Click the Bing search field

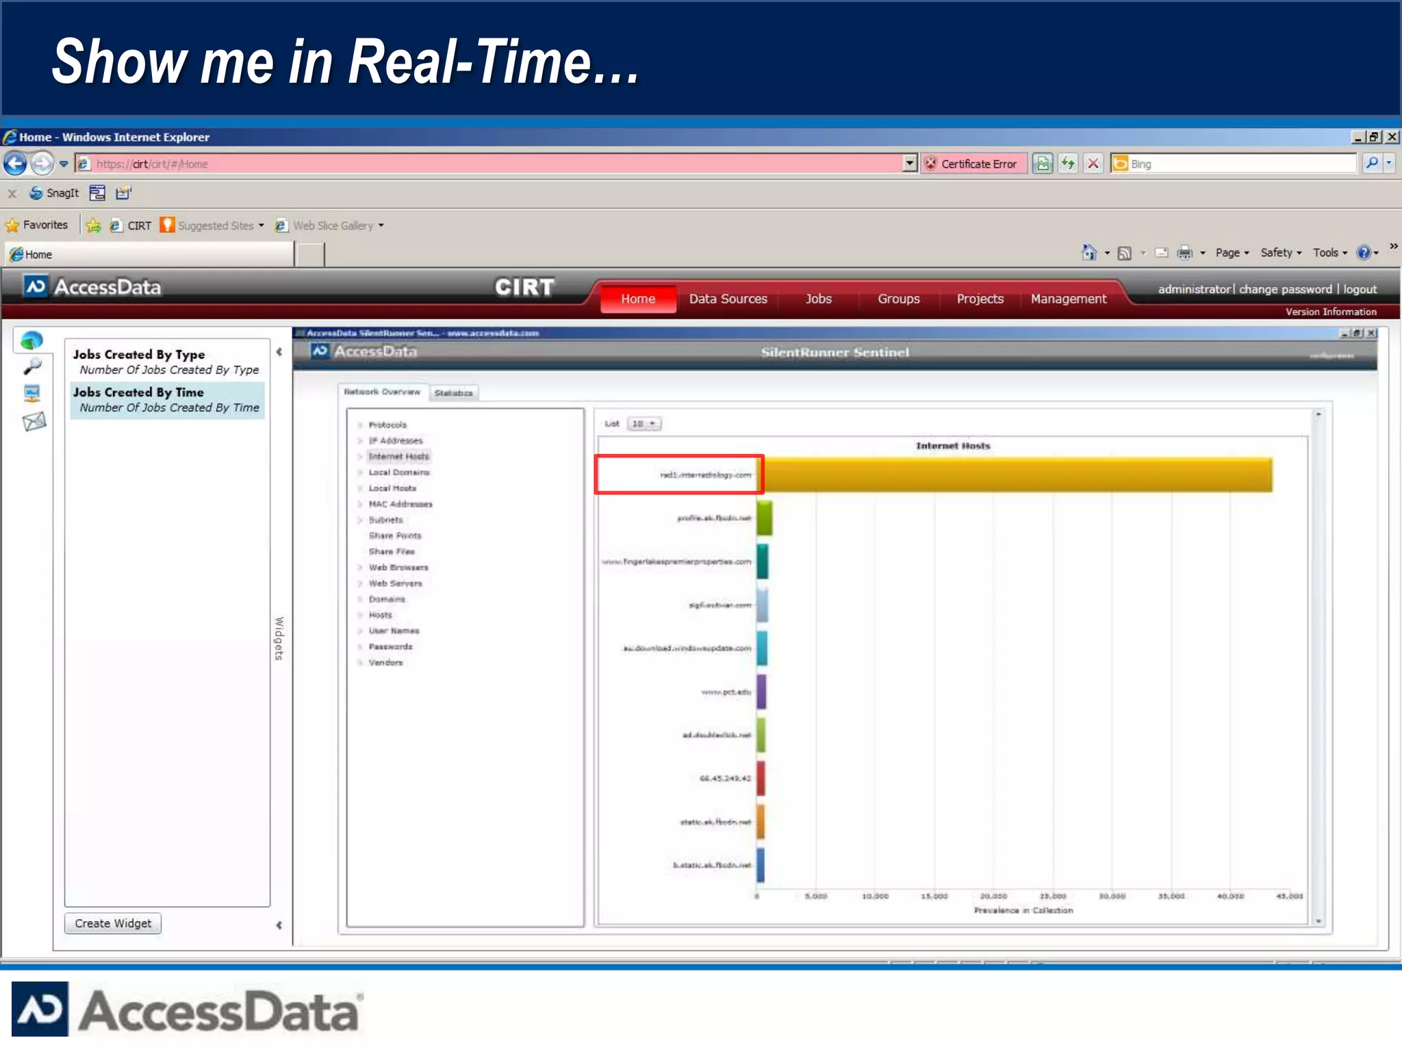1234,164
